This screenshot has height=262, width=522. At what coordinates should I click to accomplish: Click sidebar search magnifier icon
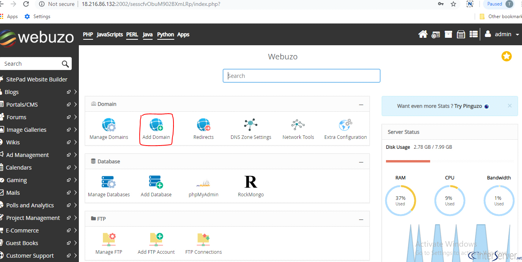tap(65, 64)
